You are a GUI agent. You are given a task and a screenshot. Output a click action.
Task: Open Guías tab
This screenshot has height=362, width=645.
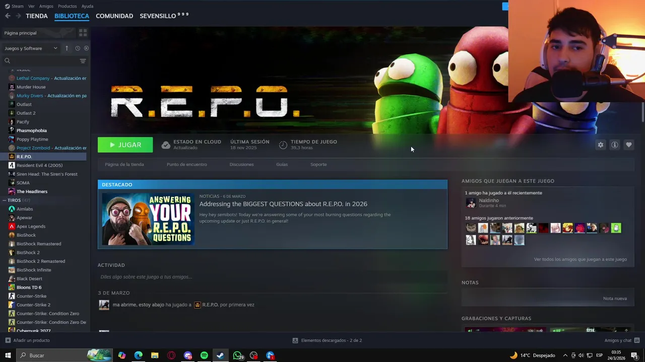[x=282, y=164]
